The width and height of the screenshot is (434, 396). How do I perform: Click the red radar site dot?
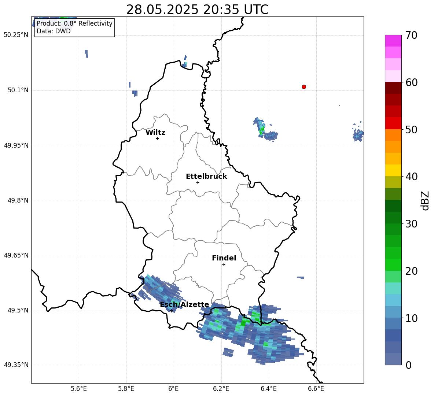point(304,87)
